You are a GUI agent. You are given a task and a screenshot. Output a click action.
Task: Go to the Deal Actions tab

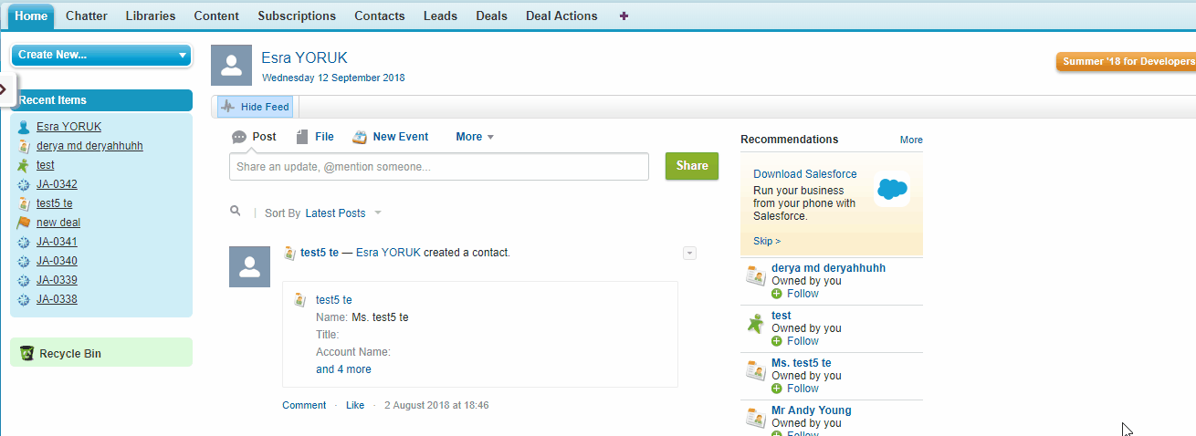click(x=561, y=16)
